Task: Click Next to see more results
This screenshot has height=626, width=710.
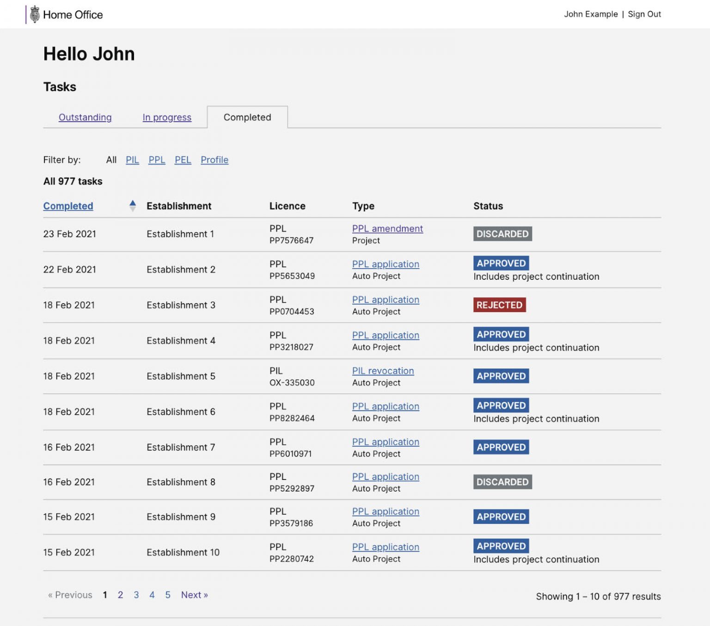Action: 194,595
